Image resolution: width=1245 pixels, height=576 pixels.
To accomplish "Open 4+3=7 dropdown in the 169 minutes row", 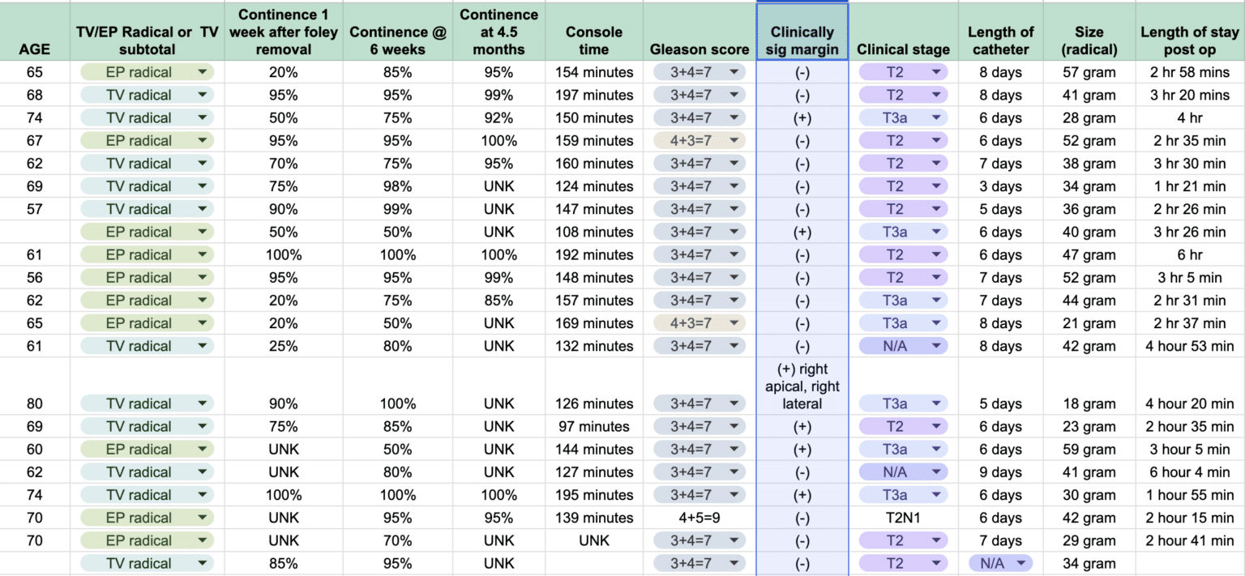I will click(x=734, y=323).
